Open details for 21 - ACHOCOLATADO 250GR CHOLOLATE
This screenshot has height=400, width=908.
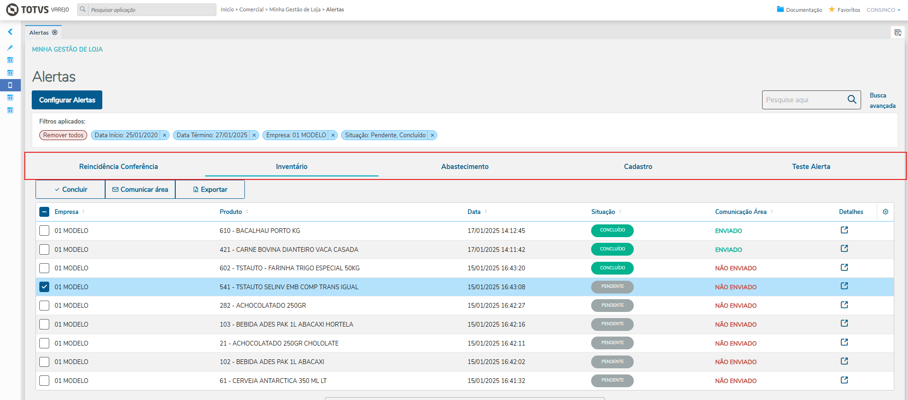[x=844, y=342]
